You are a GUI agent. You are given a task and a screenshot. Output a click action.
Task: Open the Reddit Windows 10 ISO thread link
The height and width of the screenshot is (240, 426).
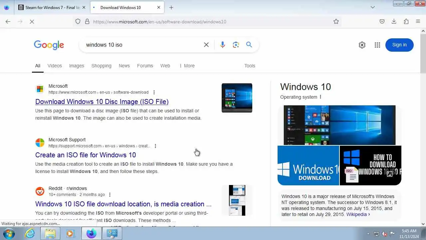pos(123,204)
